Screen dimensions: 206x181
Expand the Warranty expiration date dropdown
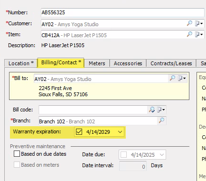[120, 132]
